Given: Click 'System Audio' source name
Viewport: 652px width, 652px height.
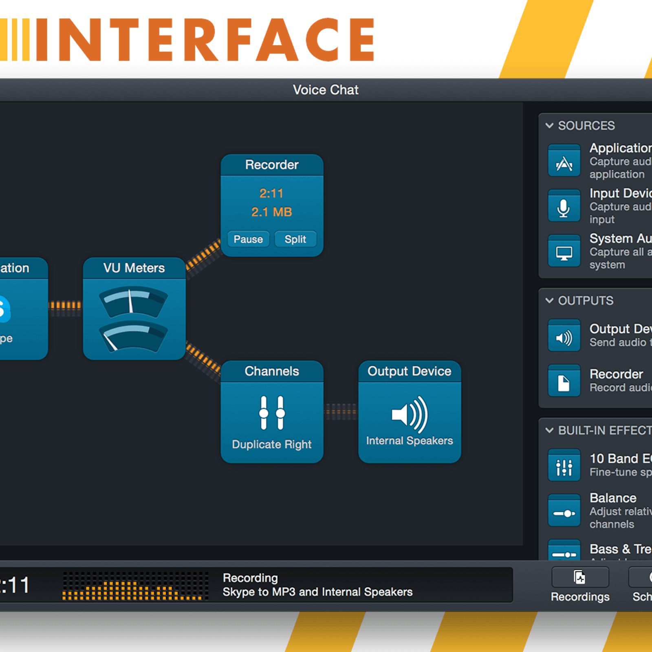Looking at the screenshot, I should 621,238.
